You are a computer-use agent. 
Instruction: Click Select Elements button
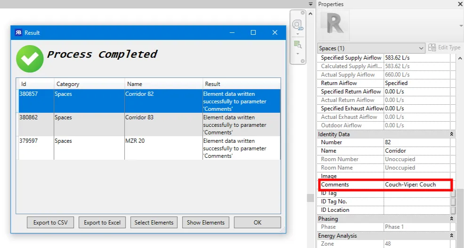click(x=154, y=223)
